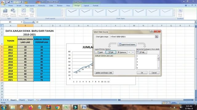Click Switch Row/Column button in dialog
The width and height of the screenshot is (197, 110).
[x=127, y=45]
